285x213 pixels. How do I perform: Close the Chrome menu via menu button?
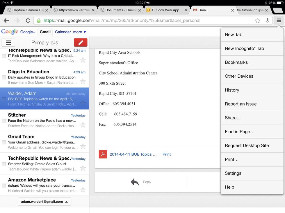tap(279, 21)
